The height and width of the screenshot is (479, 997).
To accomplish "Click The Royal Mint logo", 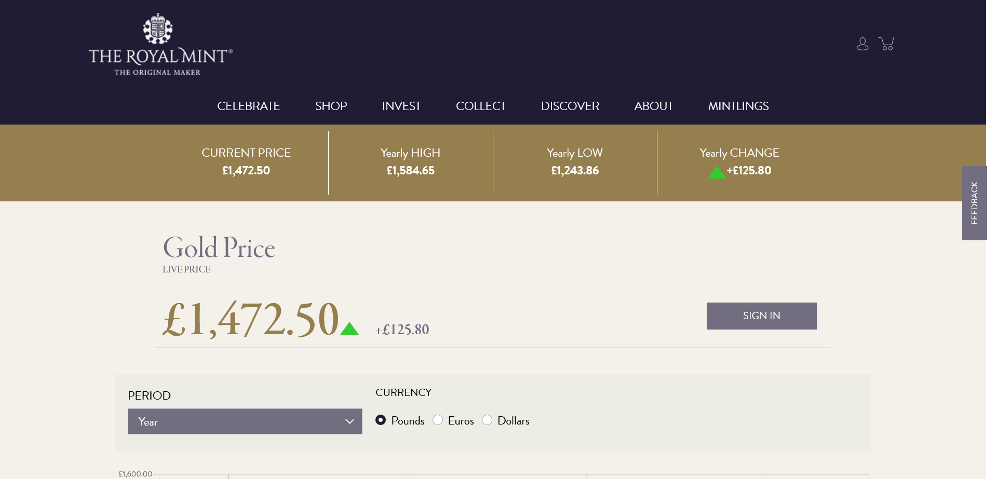I will 160,45.
